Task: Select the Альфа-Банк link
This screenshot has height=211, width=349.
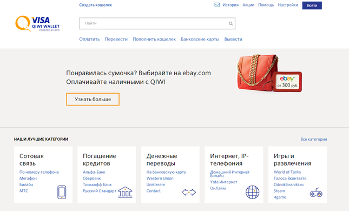Action: (x=94, y=172)
